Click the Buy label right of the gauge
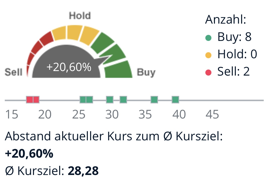 (146, 72)
